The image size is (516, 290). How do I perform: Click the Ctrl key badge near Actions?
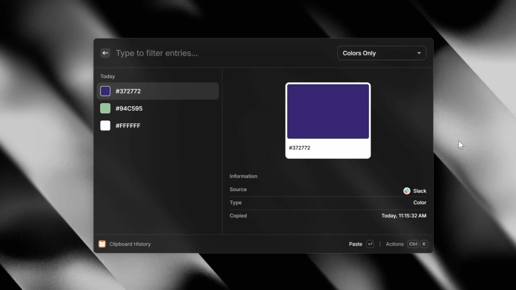coord(413,244)
